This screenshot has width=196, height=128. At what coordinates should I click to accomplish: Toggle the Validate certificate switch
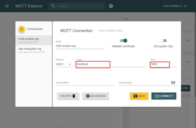tap(124, 41)
